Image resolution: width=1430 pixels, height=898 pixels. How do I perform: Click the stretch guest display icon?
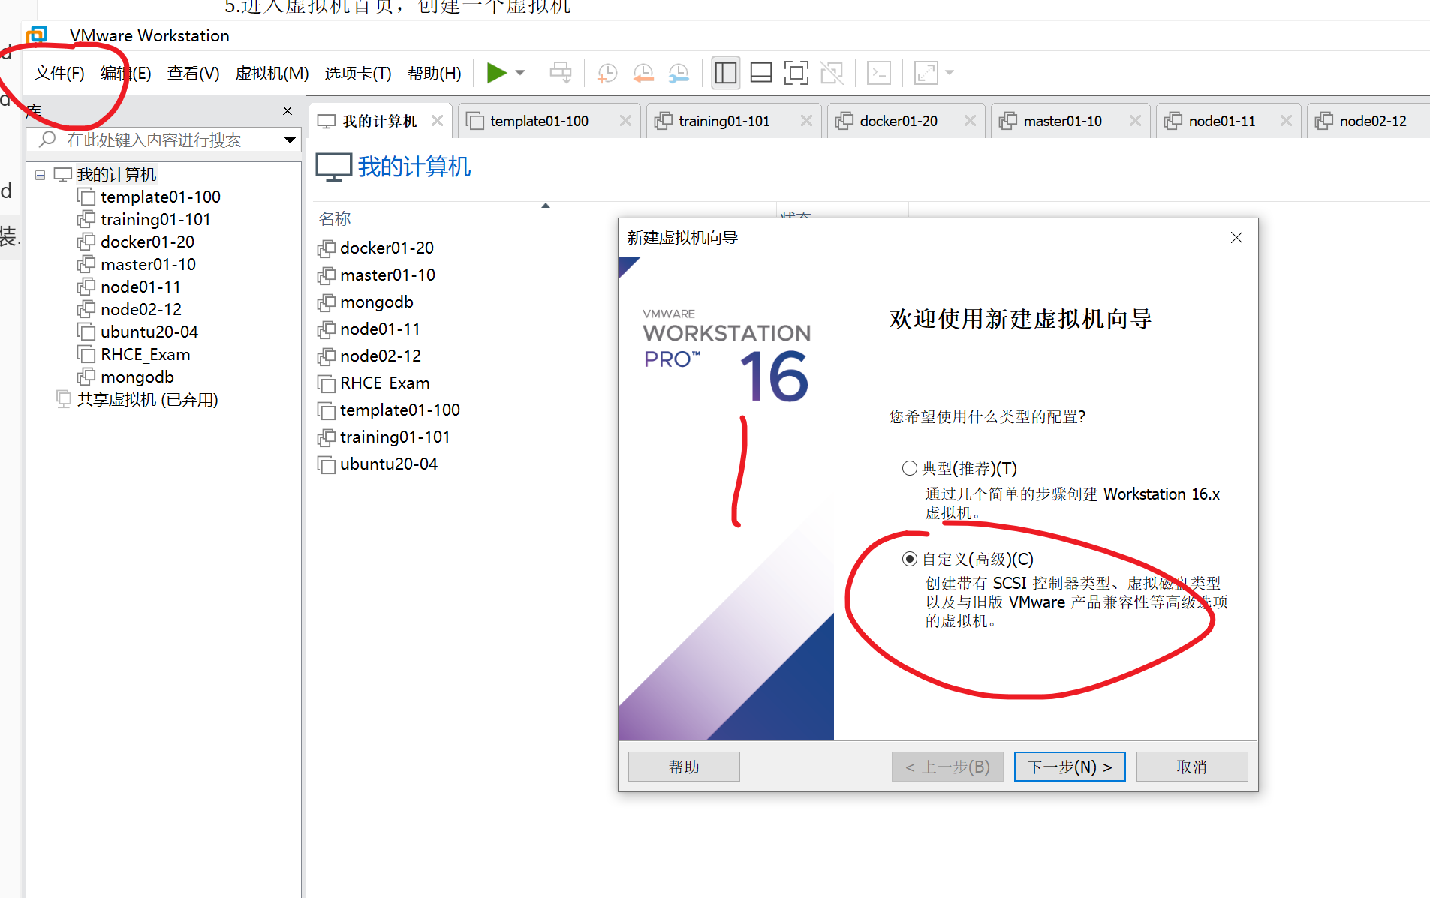[926, 73]
